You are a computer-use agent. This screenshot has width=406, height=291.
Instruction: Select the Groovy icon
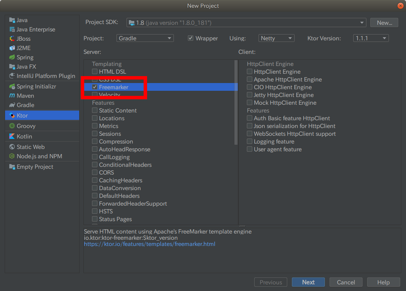coord(12,126)
